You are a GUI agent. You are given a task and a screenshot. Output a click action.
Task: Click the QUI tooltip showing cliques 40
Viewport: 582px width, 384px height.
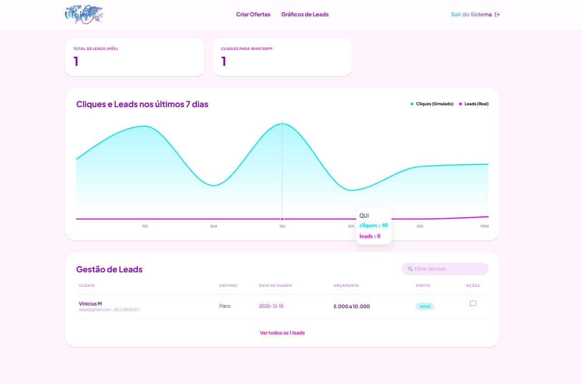(373, 226)
